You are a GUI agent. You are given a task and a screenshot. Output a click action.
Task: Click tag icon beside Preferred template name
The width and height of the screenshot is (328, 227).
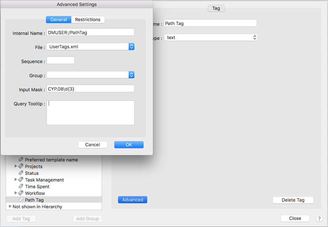[21, 160]
